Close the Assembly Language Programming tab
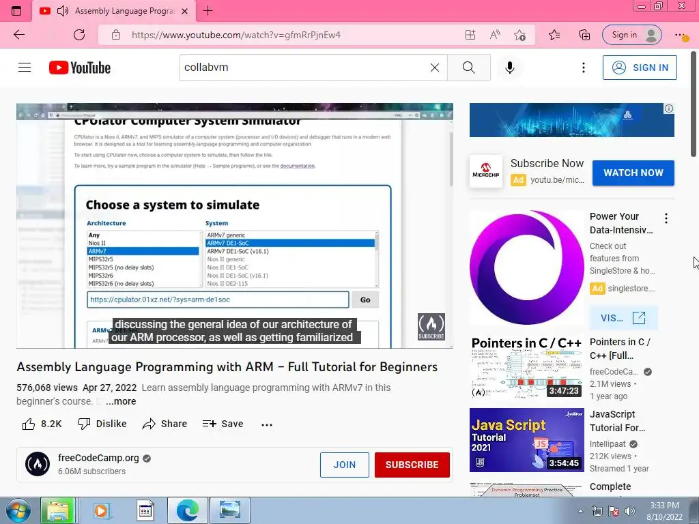 184,11
